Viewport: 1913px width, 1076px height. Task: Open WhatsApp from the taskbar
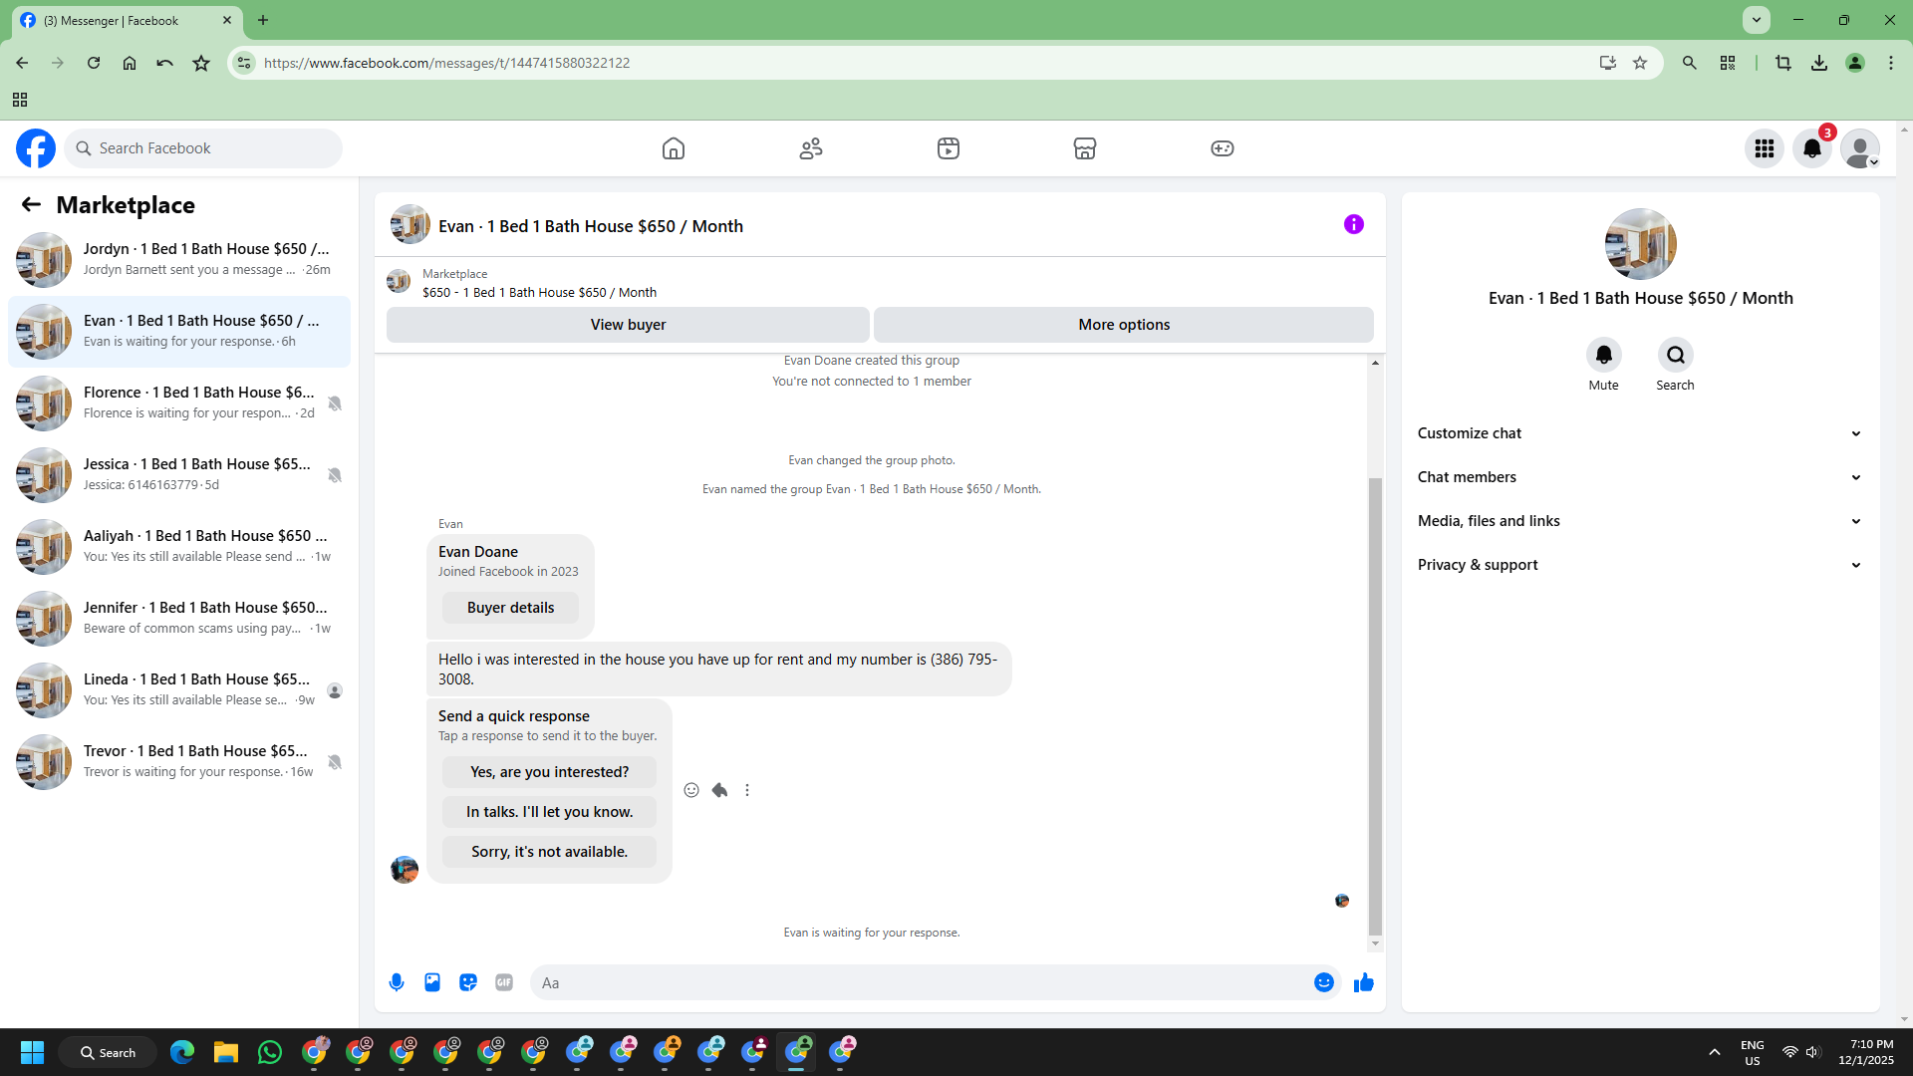pos(270,1052)
